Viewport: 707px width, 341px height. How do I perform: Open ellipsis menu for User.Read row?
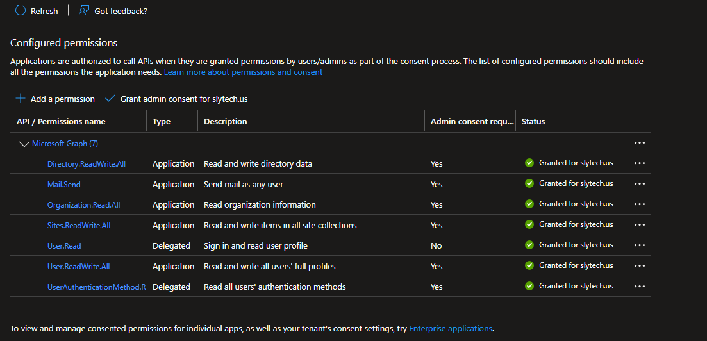639,245
